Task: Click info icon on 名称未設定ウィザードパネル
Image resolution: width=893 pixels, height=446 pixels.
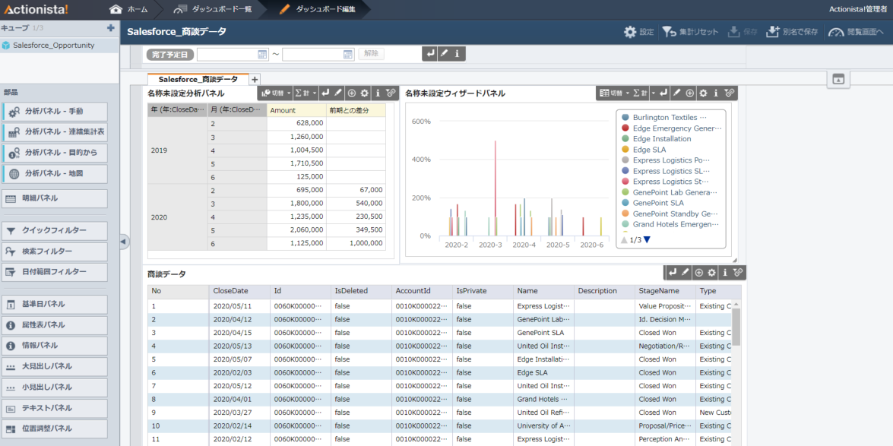Action: coord(716,93)
